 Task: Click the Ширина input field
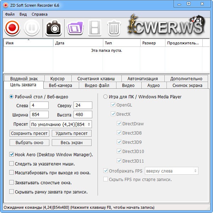(39, 115)
